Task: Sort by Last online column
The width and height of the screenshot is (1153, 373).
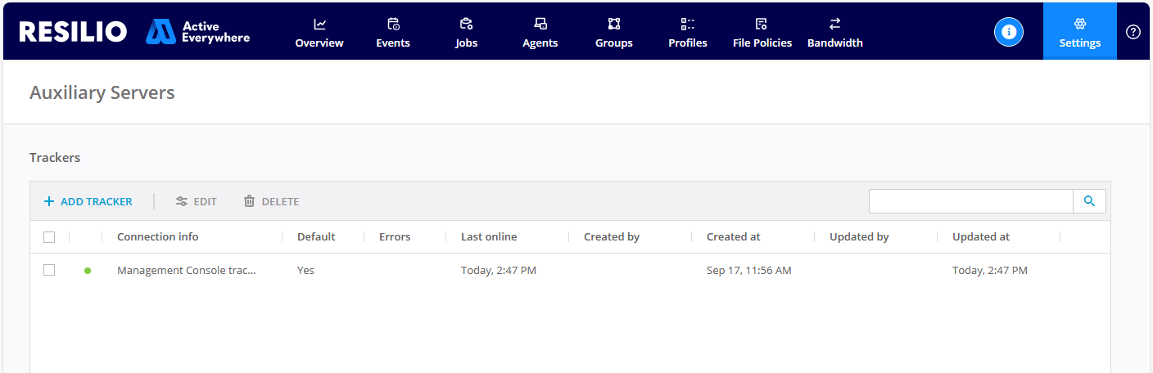Action: (x=489, y=237)
